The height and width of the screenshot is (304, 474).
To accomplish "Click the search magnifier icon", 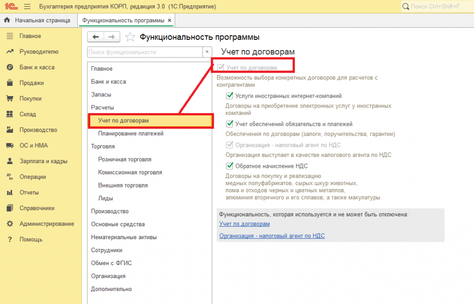I will coord(405,6).
